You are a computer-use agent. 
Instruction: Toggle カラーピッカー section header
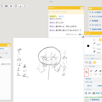(93, 55)
